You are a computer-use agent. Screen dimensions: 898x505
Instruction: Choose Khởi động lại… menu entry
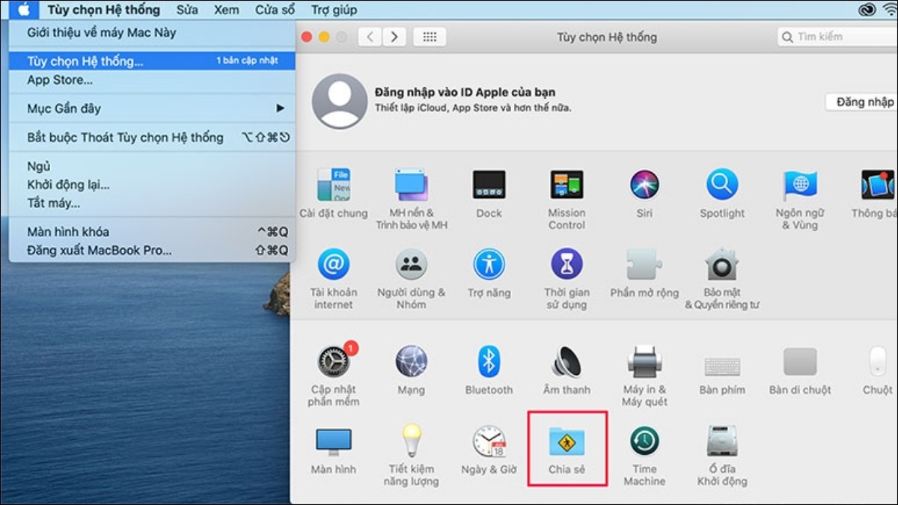pyautogui.click(x=153, y=185)
